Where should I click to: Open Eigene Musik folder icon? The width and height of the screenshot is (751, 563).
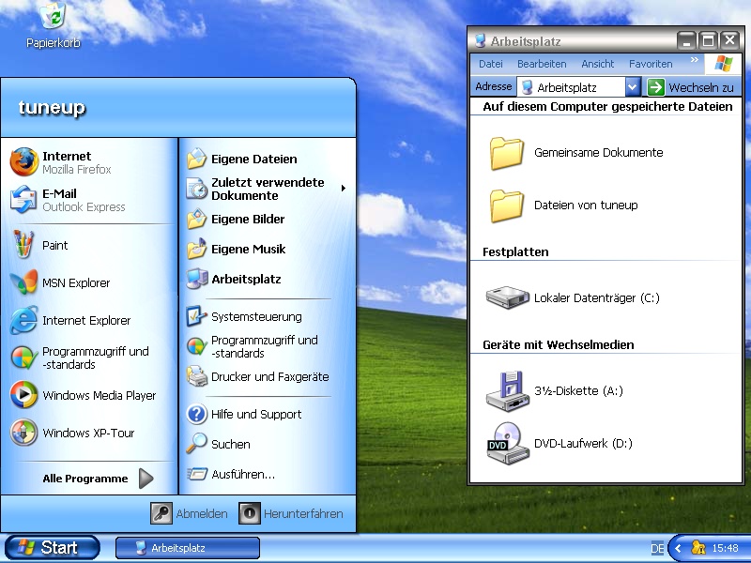click(x=196, y=249)
